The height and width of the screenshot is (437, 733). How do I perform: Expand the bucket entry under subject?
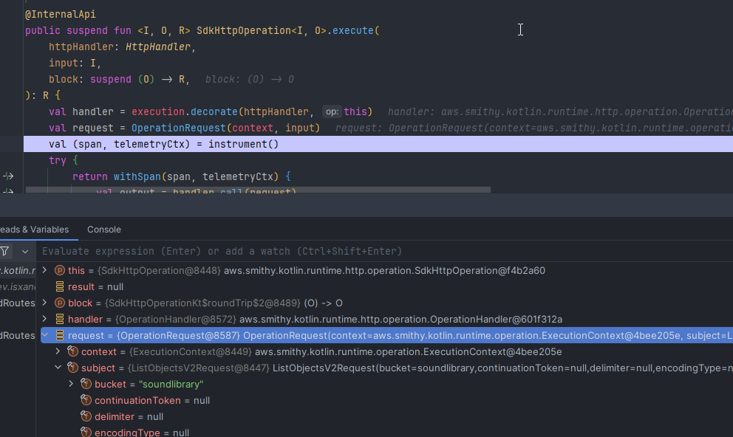click(x=71, y=384)
